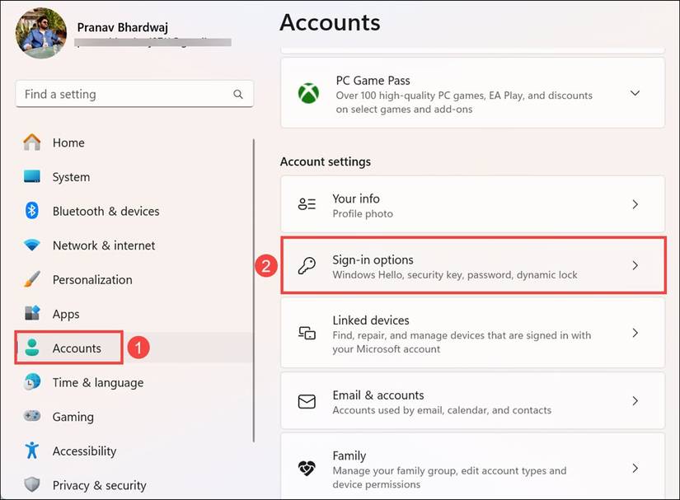680x500 pixels.
Task: Click the Linked devices icon
Action: coord(307,333)
